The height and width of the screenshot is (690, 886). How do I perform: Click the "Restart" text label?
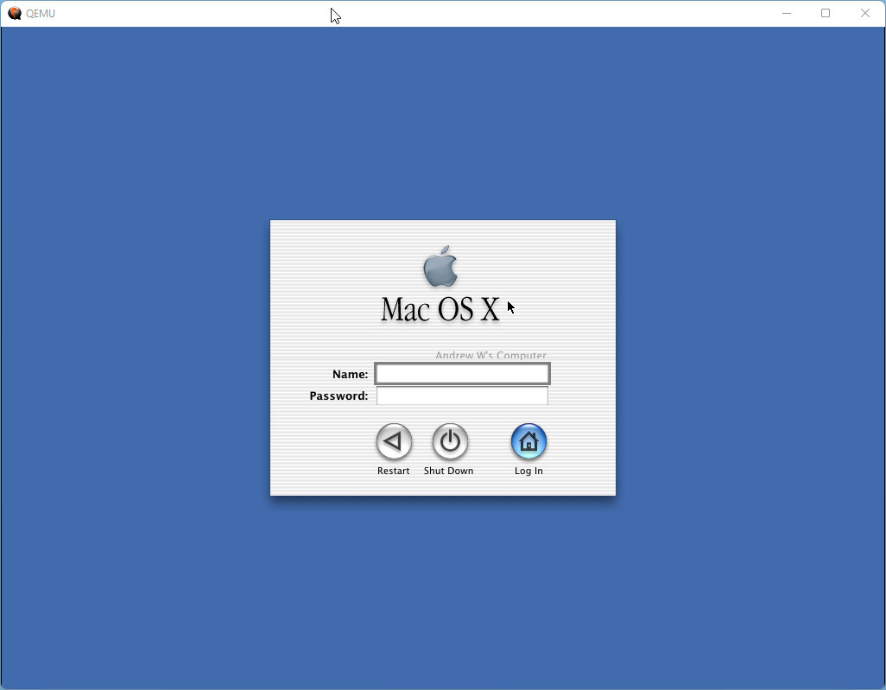coord(393,471)
